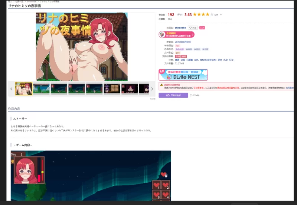Image resolution: width=297 pixels, height=205 pixels.
Task: Show next thumbnails with right arrow
Action: pyautogui.click(x=152, y=89)
